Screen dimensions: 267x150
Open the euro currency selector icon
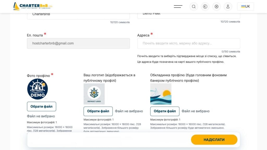[205, 7]
